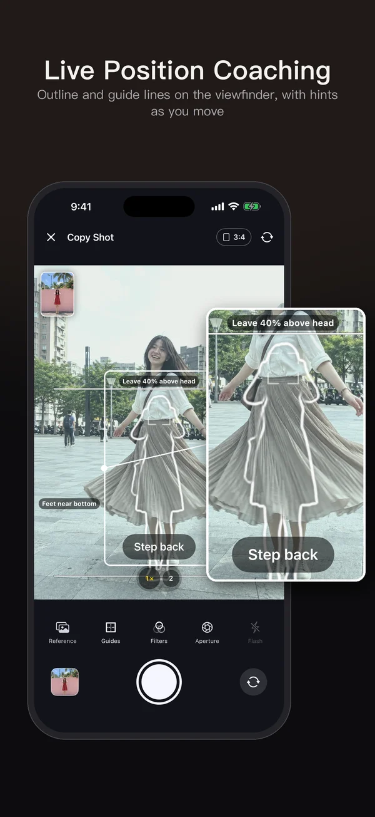Tap the Feet near bottom label

(x=69, y=504)
